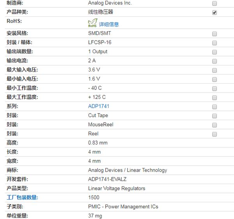Click the 单位重量 label

pos(17,216)
